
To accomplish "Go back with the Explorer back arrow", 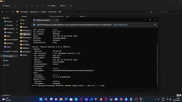I will [3, 12].
